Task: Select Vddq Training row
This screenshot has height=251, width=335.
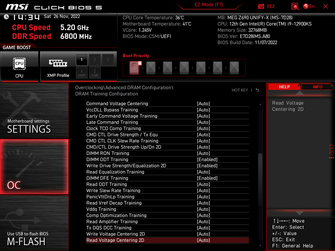Action: coord(167,209)
